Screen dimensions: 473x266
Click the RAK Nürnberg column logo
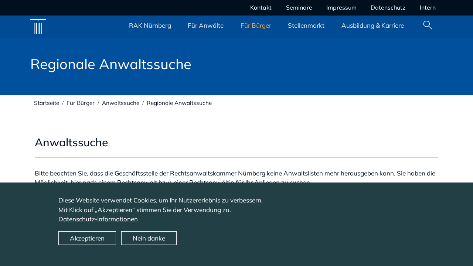(x=38, y=27)
